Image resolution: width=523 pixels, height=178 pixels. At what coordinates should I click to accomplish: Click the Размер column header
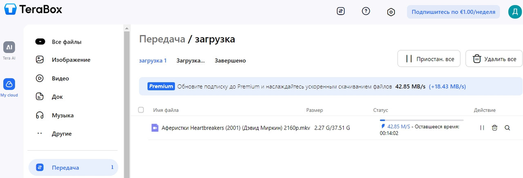(315, 110)
